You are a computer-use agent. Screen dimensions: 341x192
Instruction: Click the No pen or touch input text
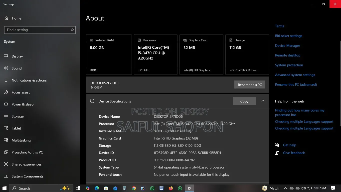point(191,174)
